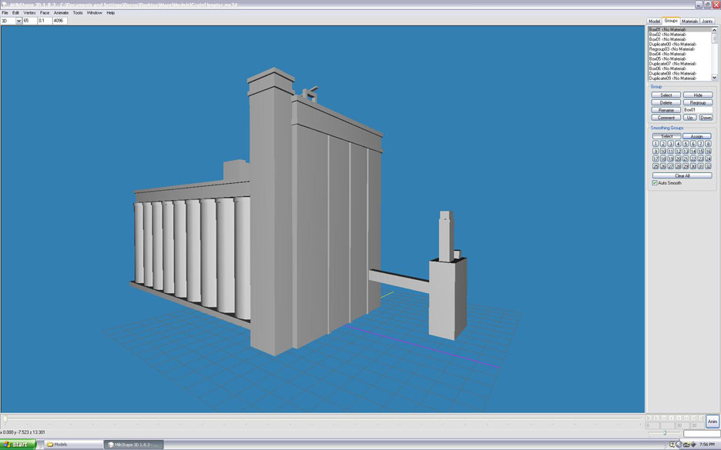Select Box06 <No Material> group
This screenshot has height=450, width=721.
[x=679, y=68]
